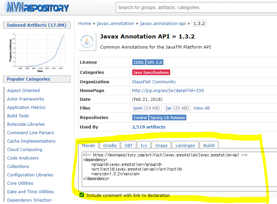Image resolution: width=277 pixels, height=204 pixels.
Task: Open Bytecode Libraries category
Action: (26, 124)
